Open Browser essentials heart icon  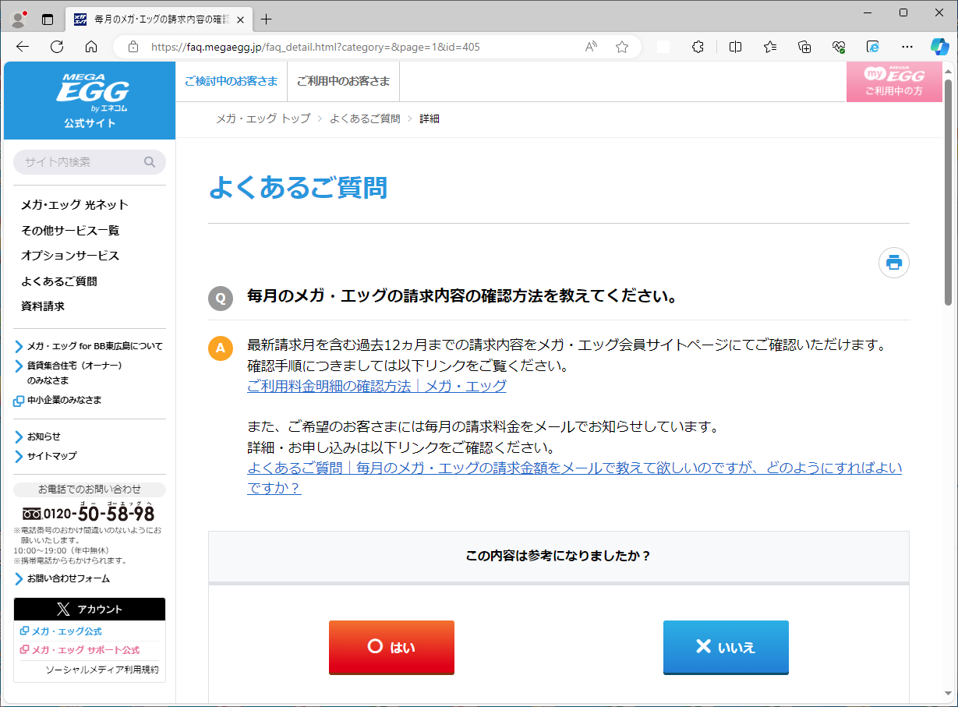(840, 47)
